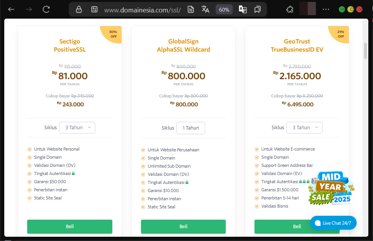Reload the page with refresh icon
Screen dimensions: 373x241
pyautogui.click(x=46, y=9)
